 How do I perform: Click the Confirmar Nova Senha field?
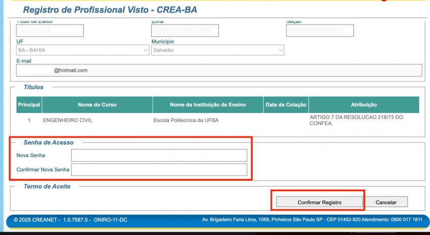pos(159,169)
